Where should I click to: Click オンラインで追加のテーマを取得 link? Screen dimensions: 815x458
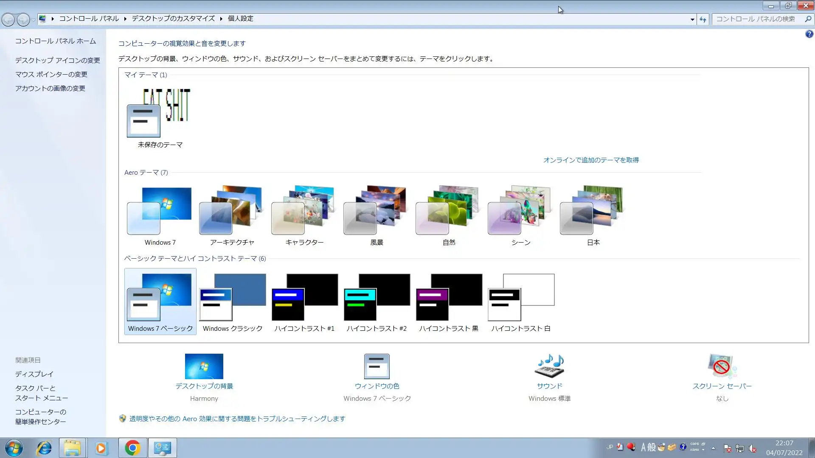tap(591, 160)
